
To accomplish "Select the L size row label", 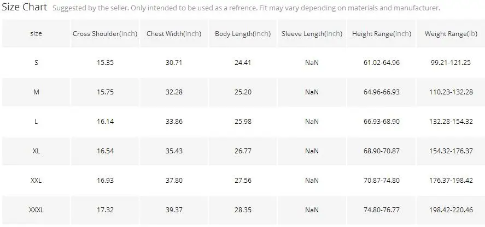I will coord(36,122).
